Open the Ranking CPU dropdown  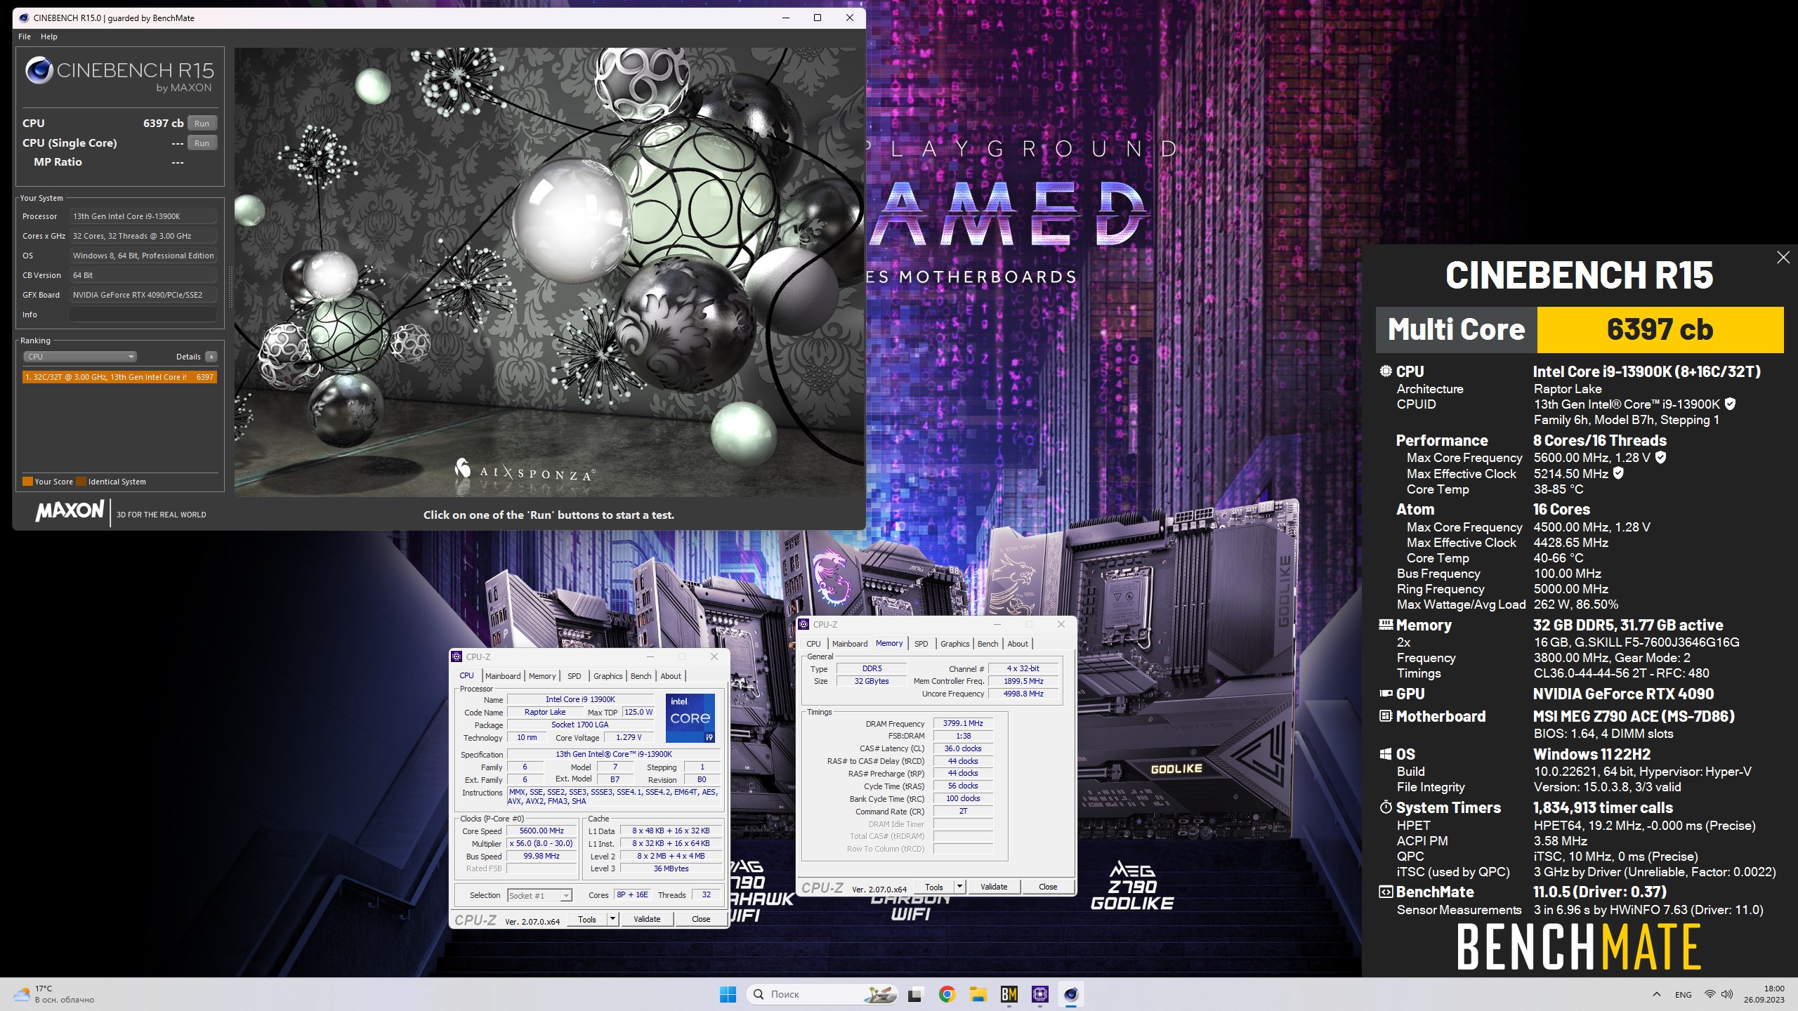[x=80, y=357]
